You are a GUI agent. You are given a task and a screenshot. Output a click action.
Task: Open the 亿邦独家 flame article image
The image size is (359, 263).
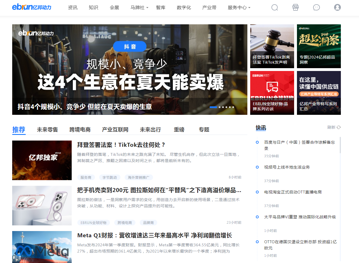click(x=42, y=160)
